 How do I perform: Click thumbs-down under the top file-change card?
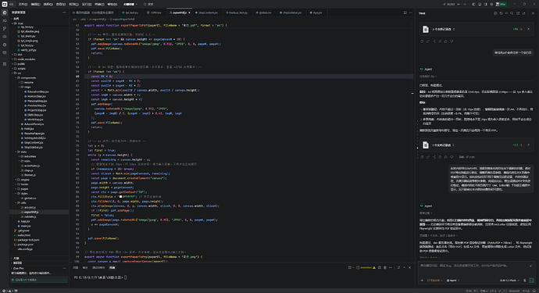pyautogui.click(x=452, y=41)
